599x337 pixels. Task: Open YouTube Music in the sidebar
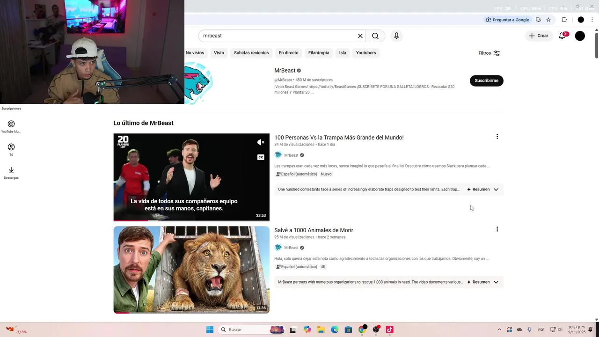click(11, 126)
